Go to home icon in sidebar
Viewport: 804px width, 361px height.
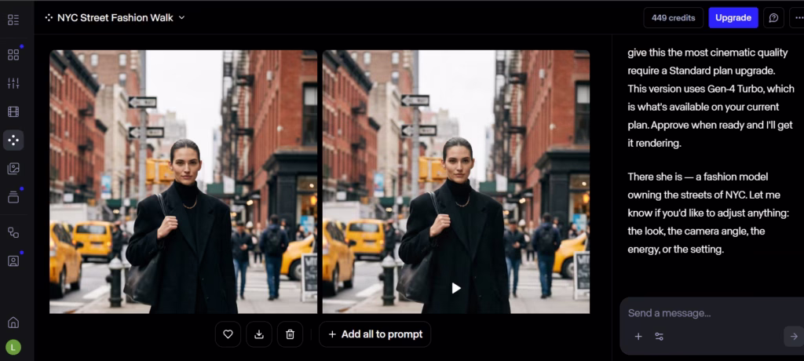coord(13,323)
